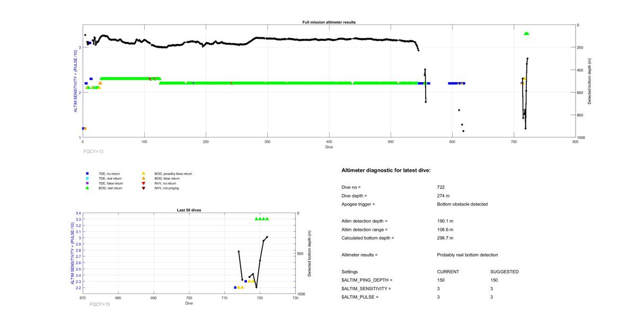Click the 'Altimeter results =' label
Screen dimensions: 636x330
pyautogui.click(x=359, y=255)
